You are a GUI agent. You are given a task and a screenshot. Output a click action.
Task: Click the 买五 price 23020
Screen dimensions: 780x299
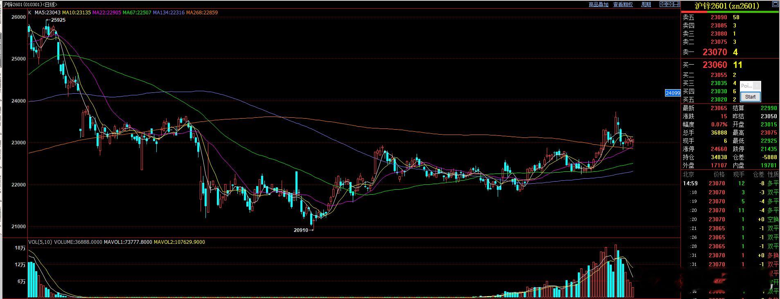pyautogui.click(x=719, y=99)
